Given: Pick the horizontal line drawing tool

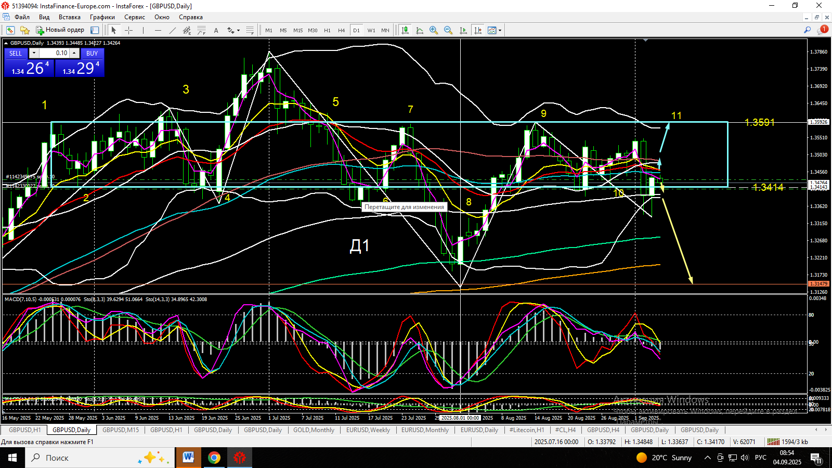Looking at the screenshot, I should pyautogui.click(x=158, y=30).
